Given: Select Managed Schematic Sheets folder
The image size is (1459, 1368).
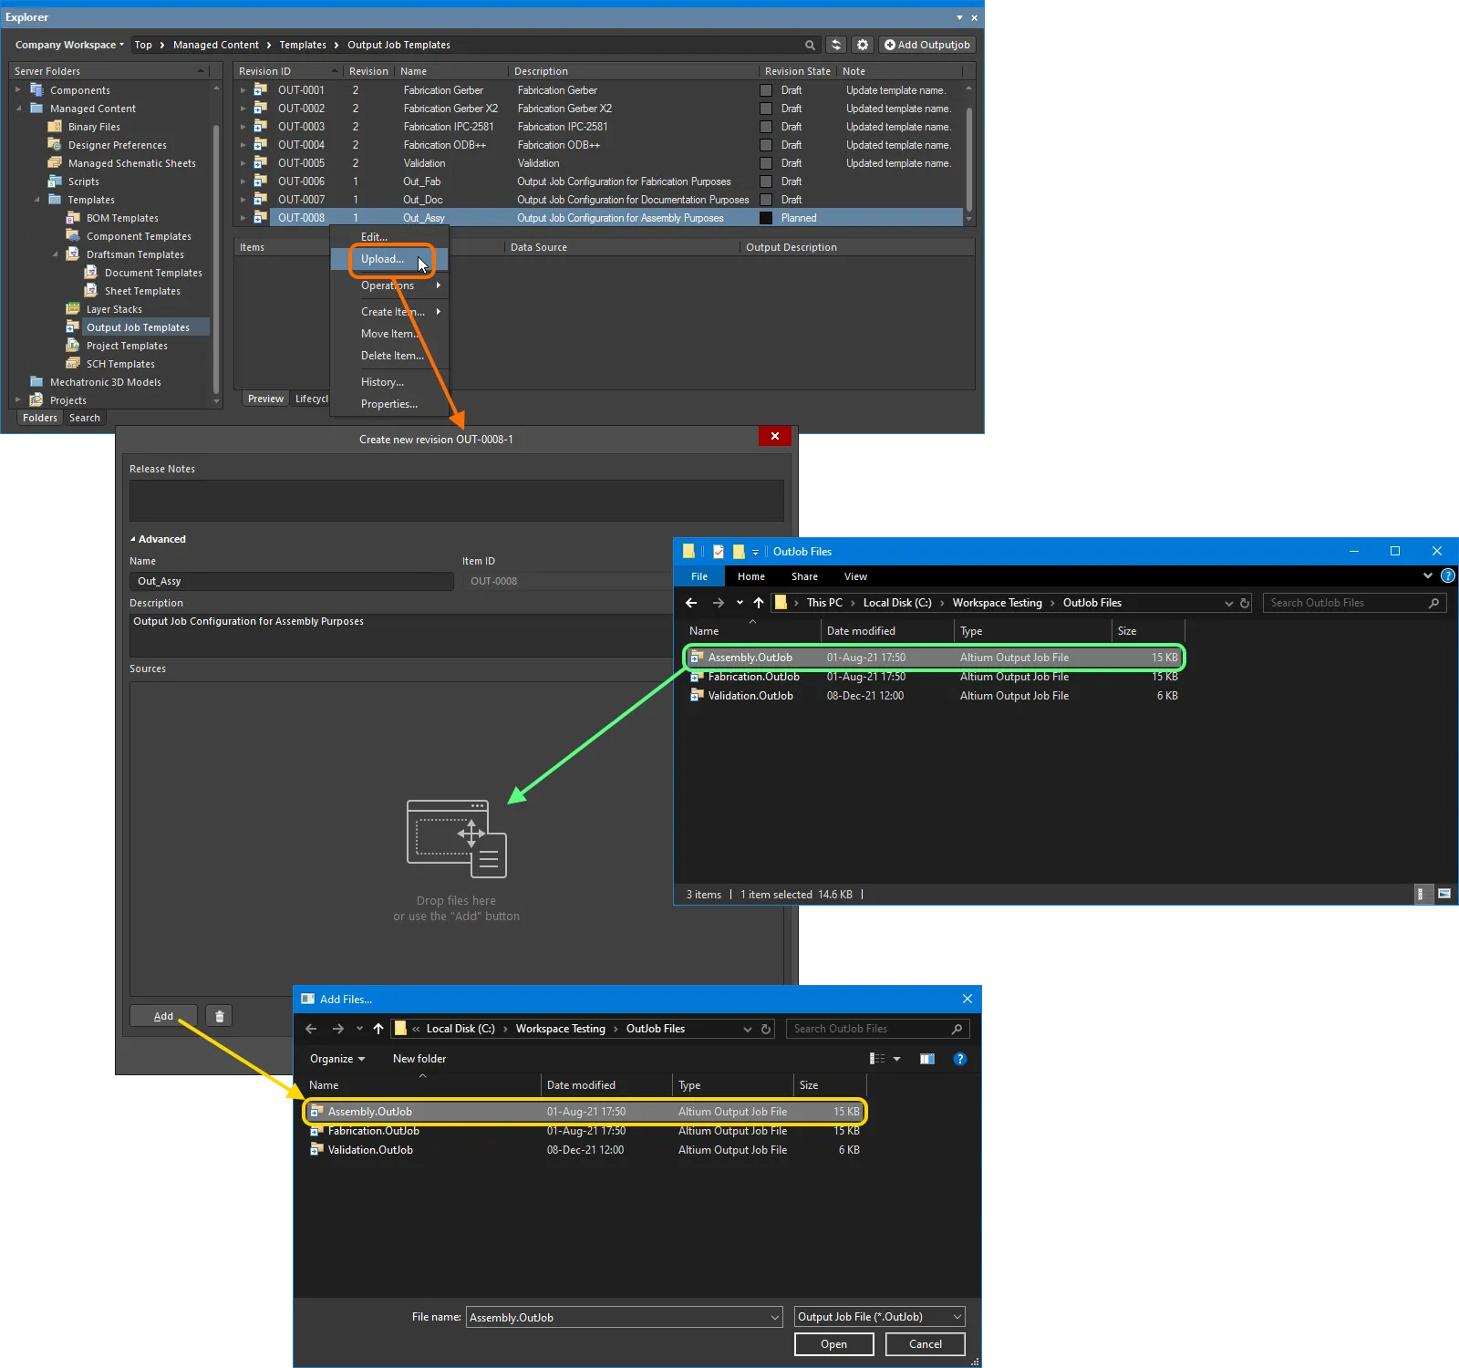Looking at the screenshot, I should pyautogui.click(x=132, y=163).
